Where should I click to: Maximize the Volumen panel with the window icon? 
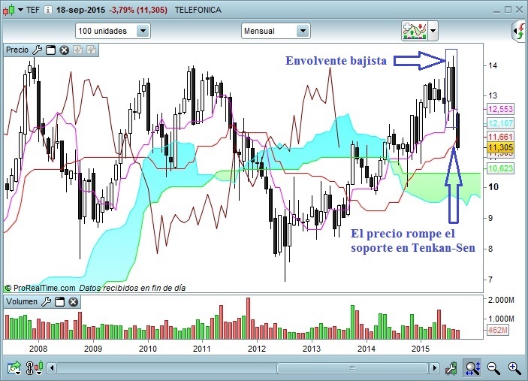59,301
